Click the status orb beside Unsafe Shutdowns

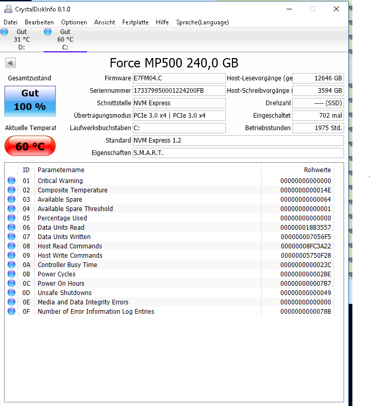[11, 292]
